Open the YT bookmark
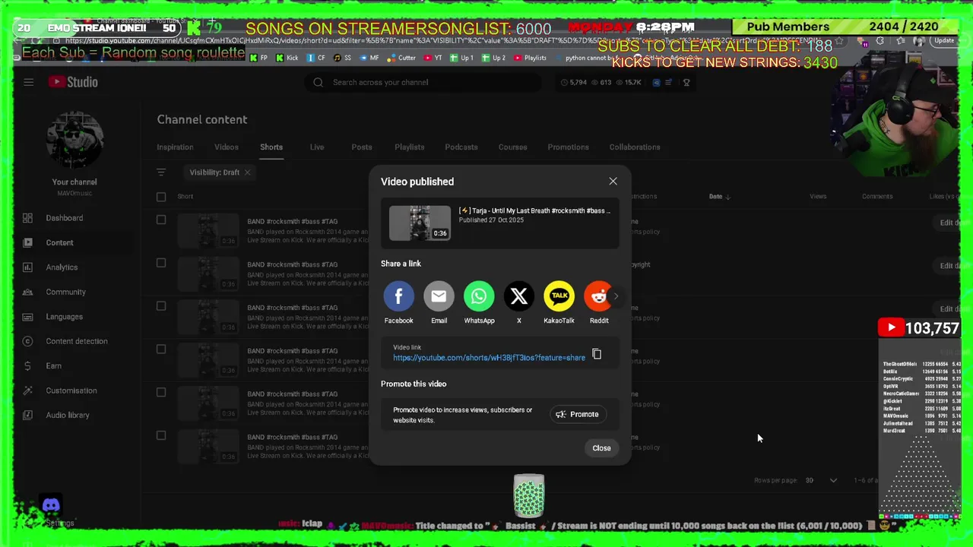The image size is (973, 547). (433, 58)
